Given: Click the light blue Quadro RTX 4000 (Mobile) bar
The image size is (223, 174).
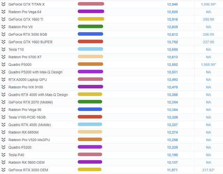Looking at the screenshot, I should [90, 124].
